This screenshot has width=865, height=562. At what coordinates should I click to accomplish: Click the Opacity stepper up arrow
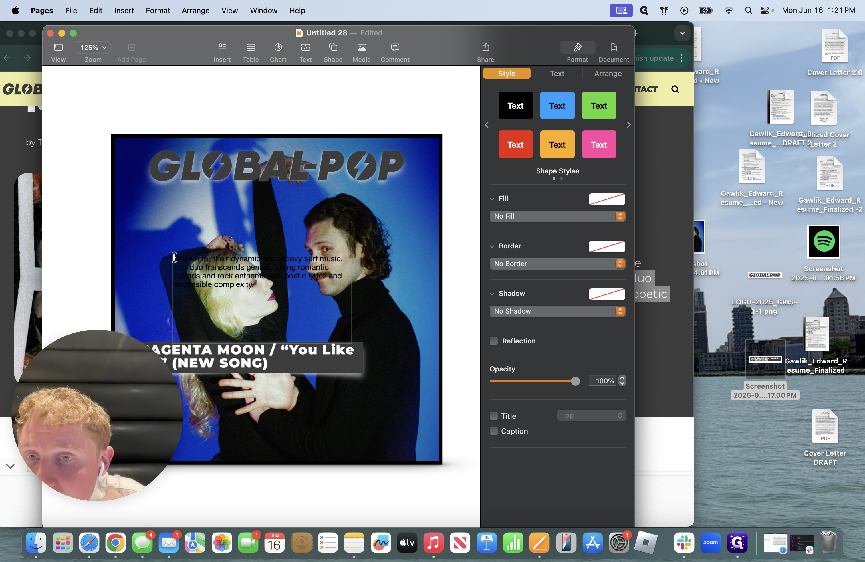[622, 378]
